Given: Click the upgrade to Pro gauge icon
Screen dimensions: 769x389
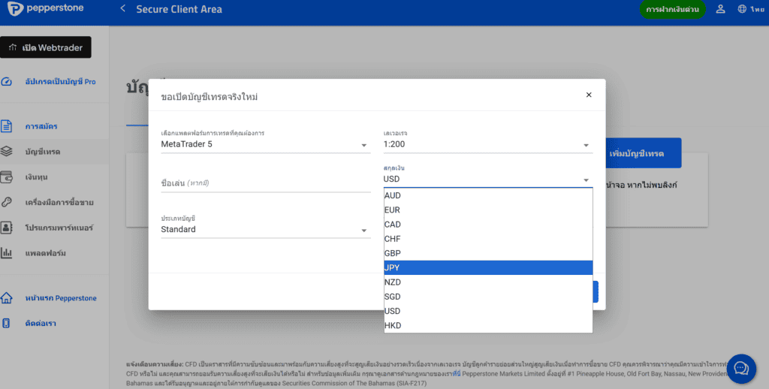Looking at the screenshot, I should coord(6,81).
